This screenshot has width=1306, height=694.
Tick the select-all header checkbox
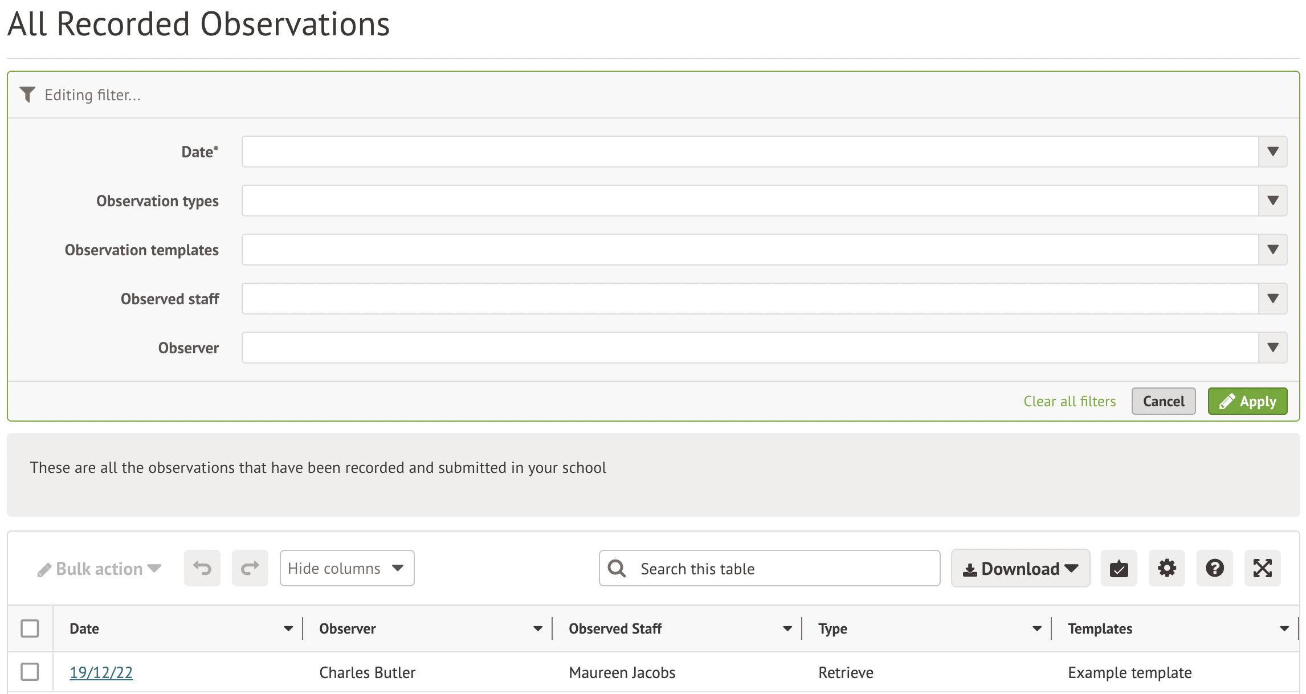pyautogui.click(x=30, y=628)
